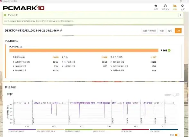This screenshot has width=189, height=137.
Task: Click the grey options button left of orange button
Action: 170,31
